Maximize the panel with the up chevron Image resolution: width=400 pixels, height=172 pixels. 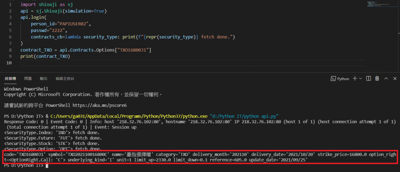tap(386, 79)
